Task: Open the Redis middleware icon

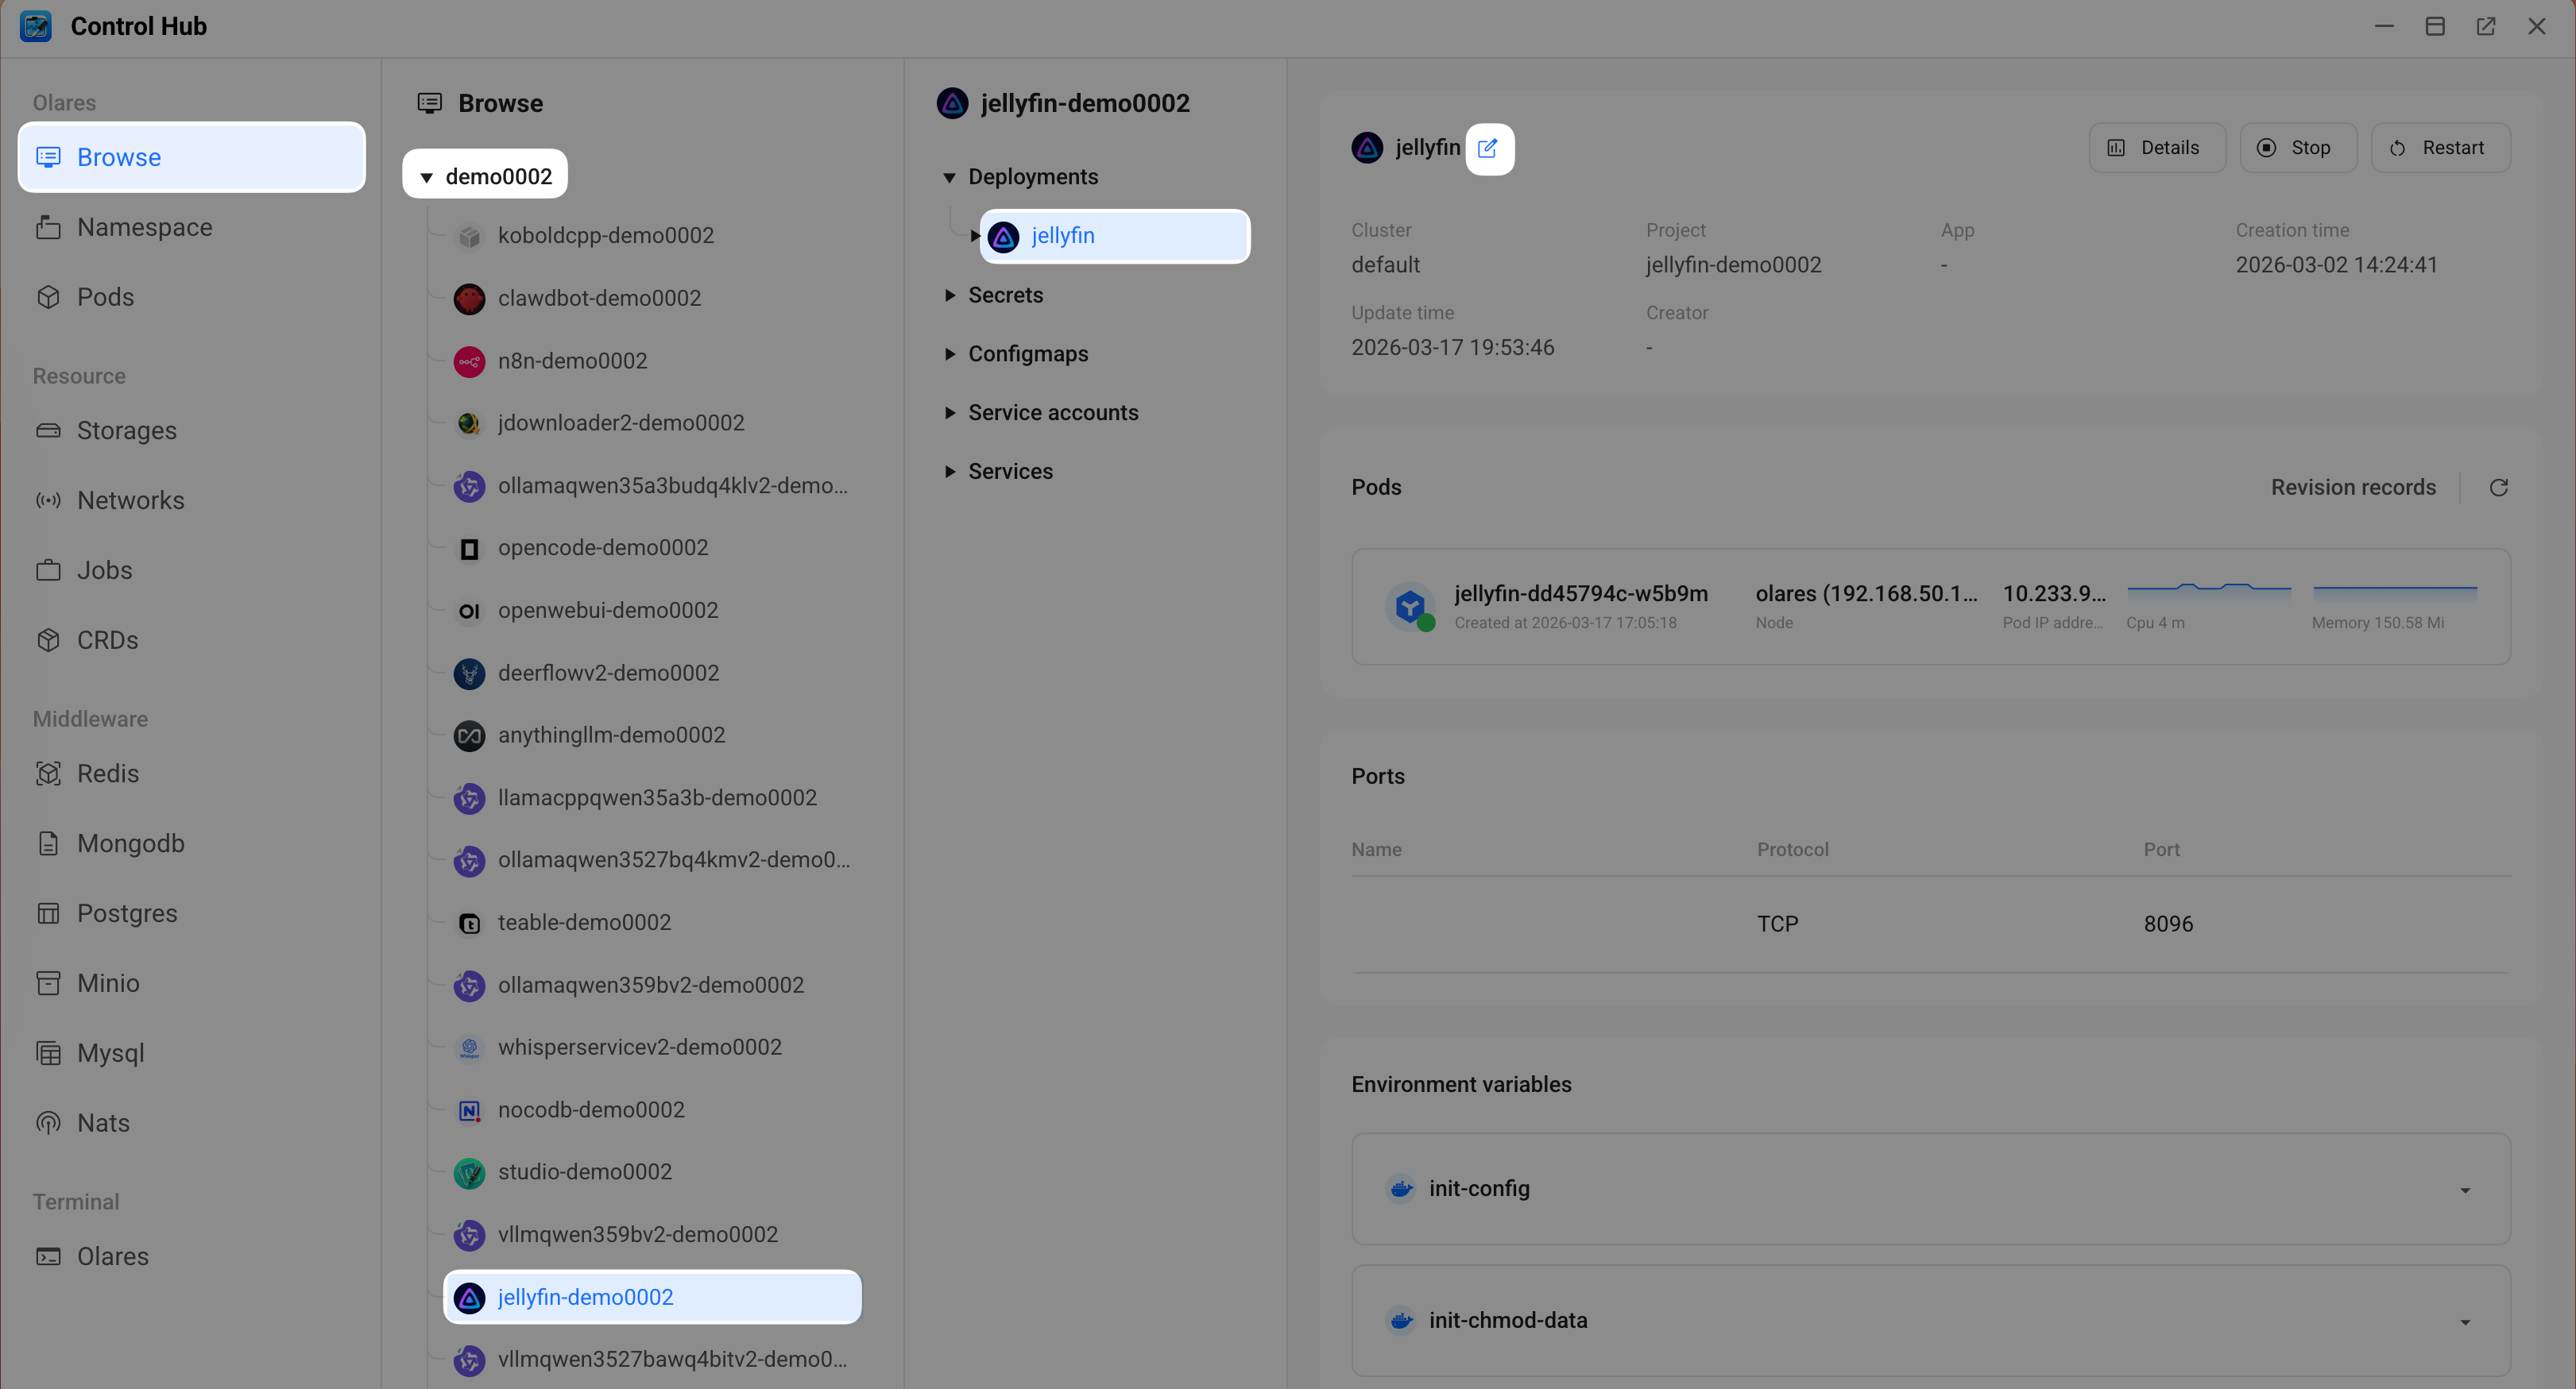Action: pos(49,773)
